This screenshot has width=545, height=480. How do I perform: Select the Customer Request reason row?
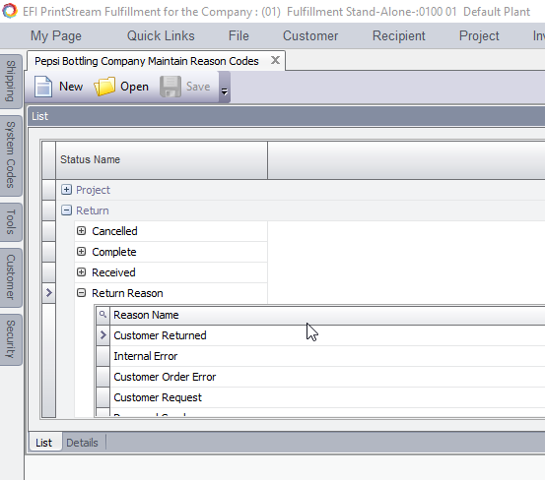pyautogui.click(x=327, y=397)
